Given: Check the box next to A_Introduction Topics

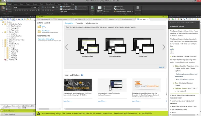Looking at the screenshot, I should click(x=8, y=24).
